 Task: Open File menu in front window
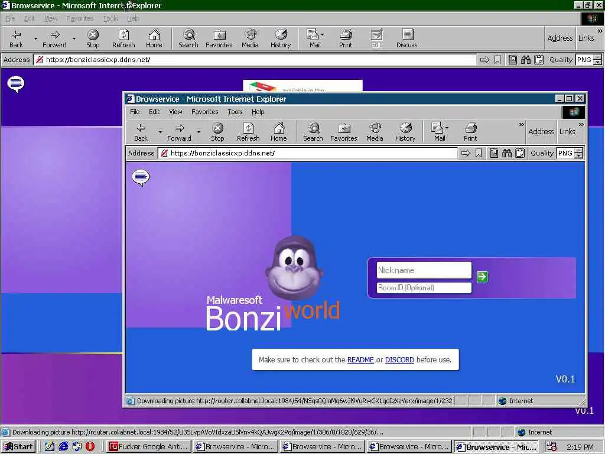(135, 112)
